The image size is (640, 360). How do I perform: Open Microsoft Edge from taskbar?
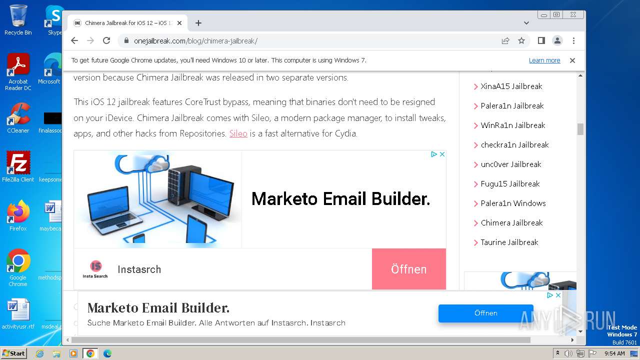(x=107, y=353)
